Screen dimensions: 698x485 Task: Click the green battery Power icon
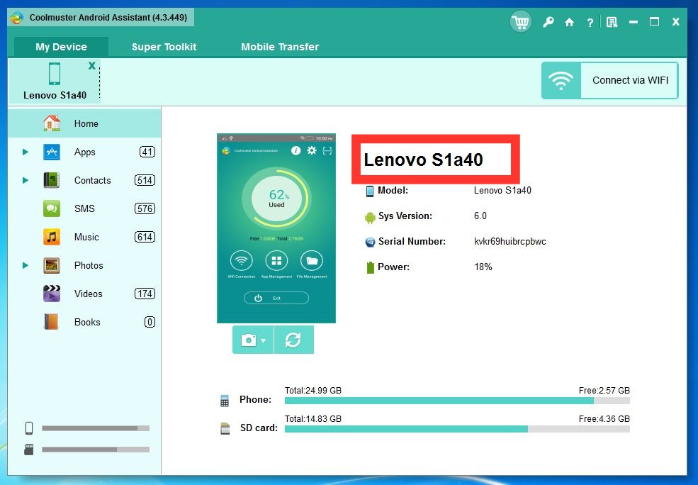(370, 267)
